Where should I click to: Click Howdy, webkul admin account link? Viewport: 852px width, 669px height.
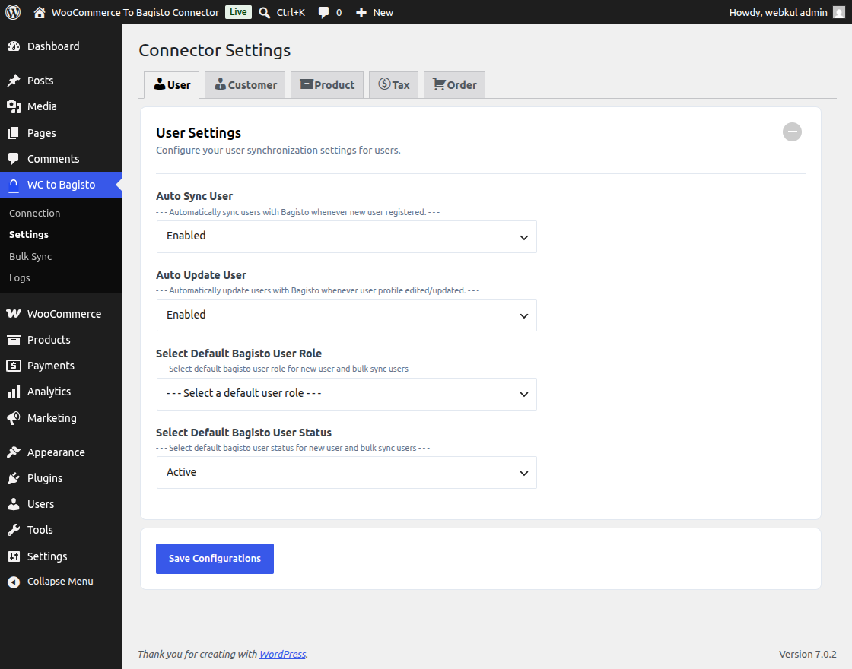point(778,12)
